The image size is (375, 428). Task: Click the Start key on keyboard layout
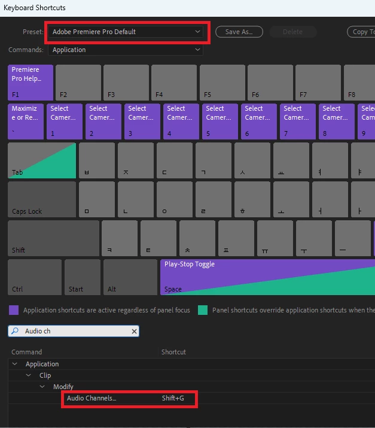83,277
